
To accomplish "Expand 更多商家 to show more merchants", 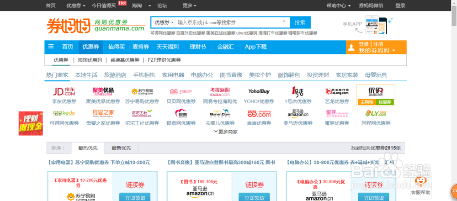I will (226, 132).
